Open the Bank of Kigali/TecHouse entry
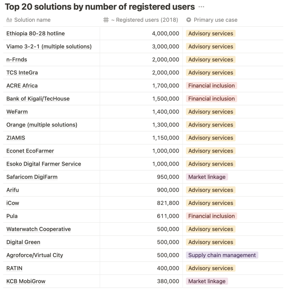This screenshot has height=296, width=288. coord(38,99)
